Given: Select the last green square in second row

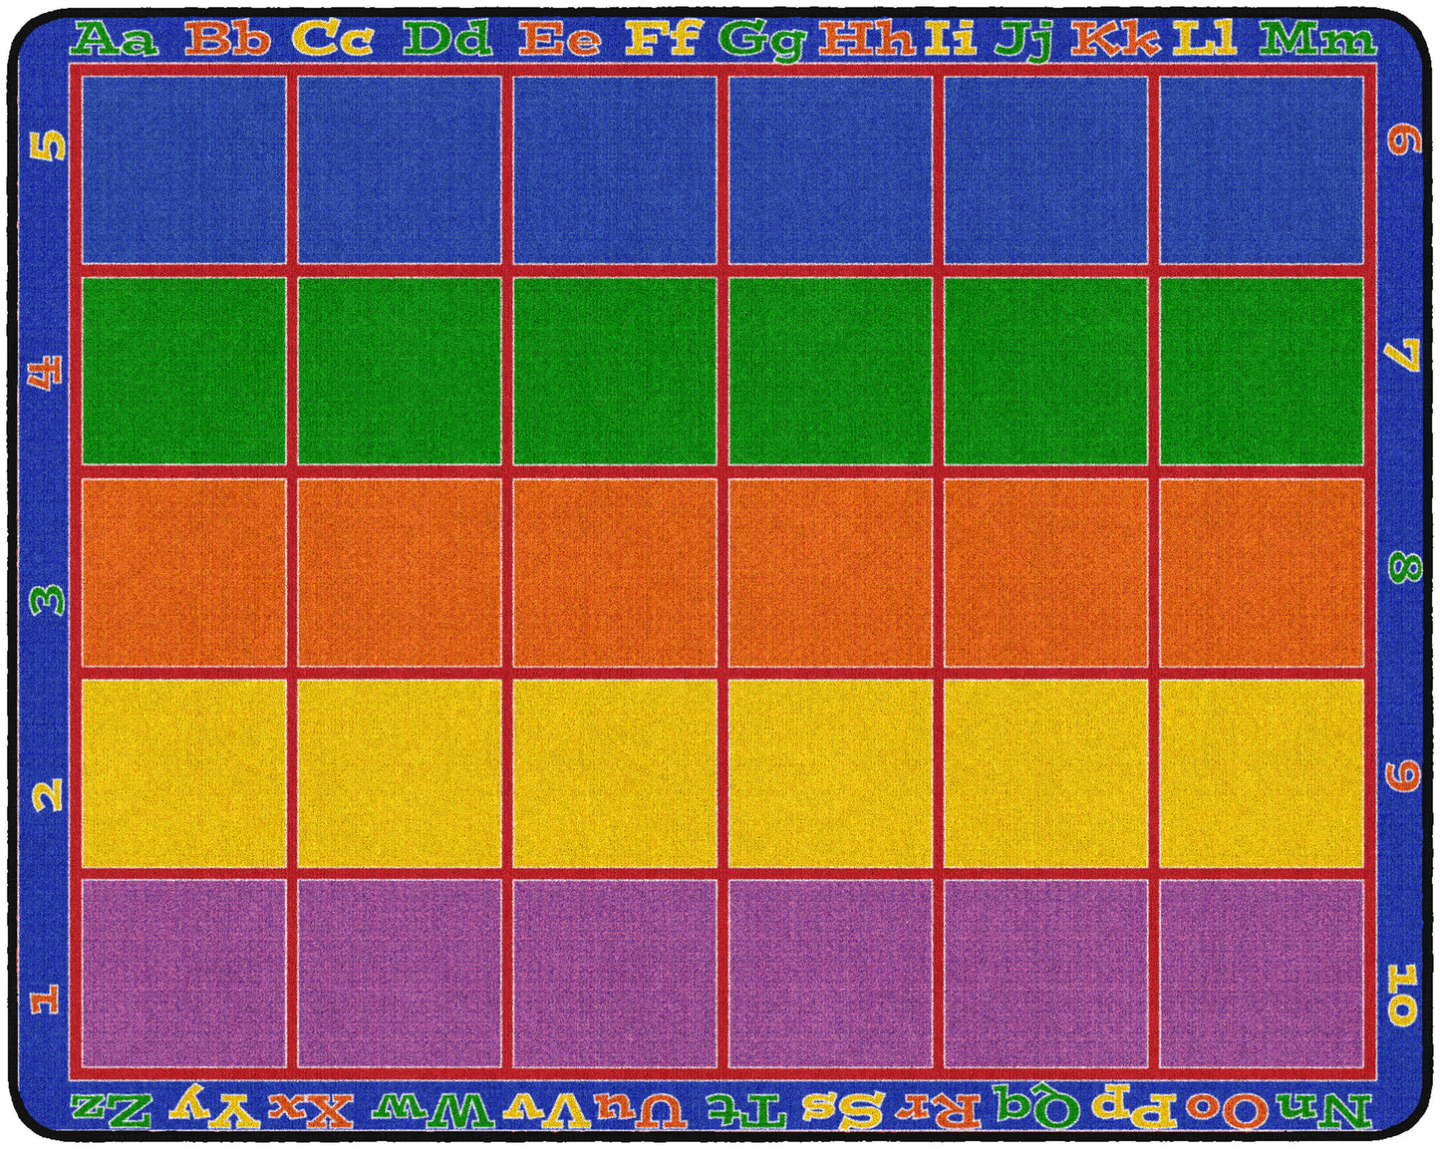Looking at the screenshot, I should (x=1261, y=371).
